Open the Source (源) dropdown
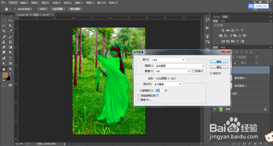The image size is (273, 146). 168,60
